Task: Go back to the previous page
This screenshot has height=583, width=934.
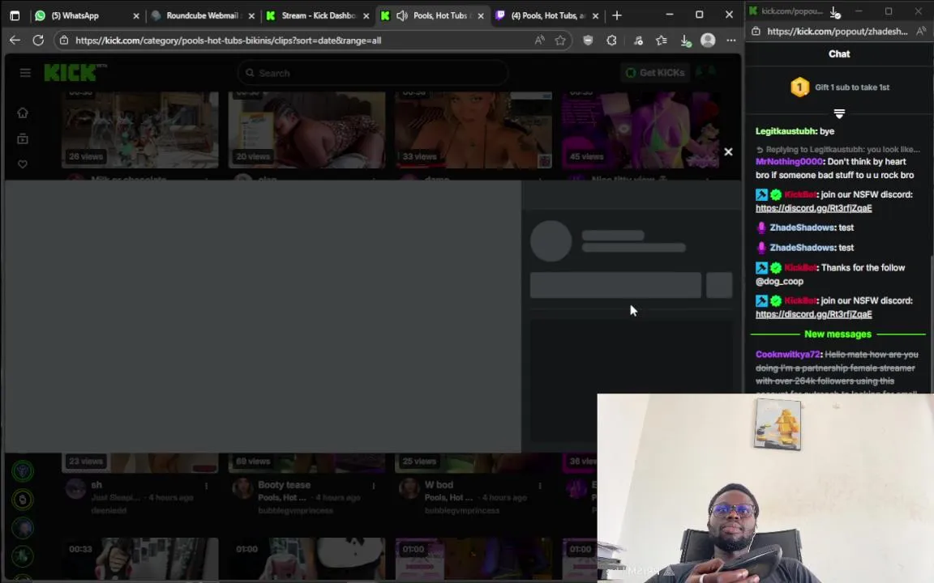Action: [15, 40]
